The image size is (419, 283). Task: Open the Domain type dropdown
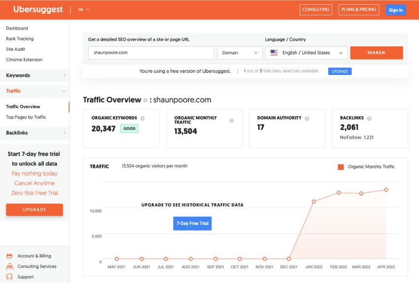[x=240, y=53]
